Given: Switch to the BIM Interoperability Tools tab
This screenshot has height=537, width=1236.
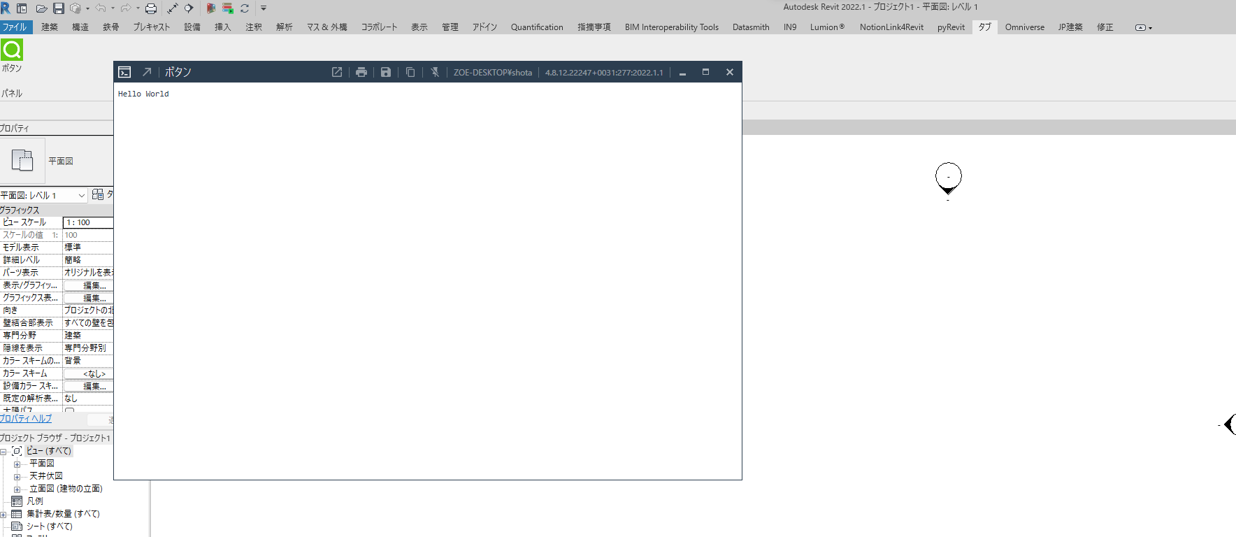Looking at the screenshot, I should [672, 27].
